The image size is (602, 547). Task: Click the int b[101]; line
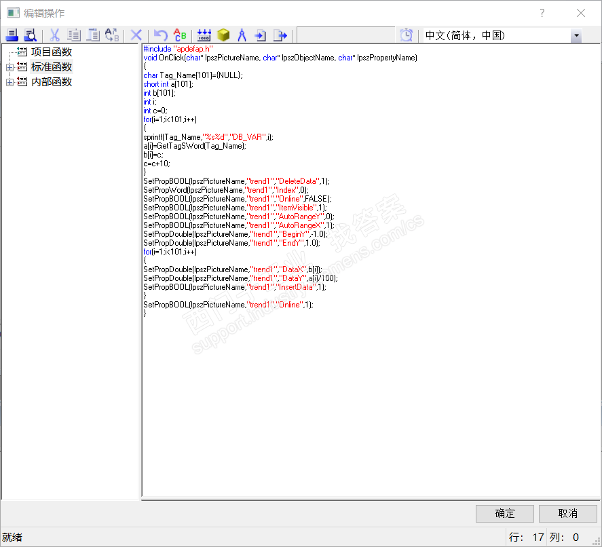(159, 93)
